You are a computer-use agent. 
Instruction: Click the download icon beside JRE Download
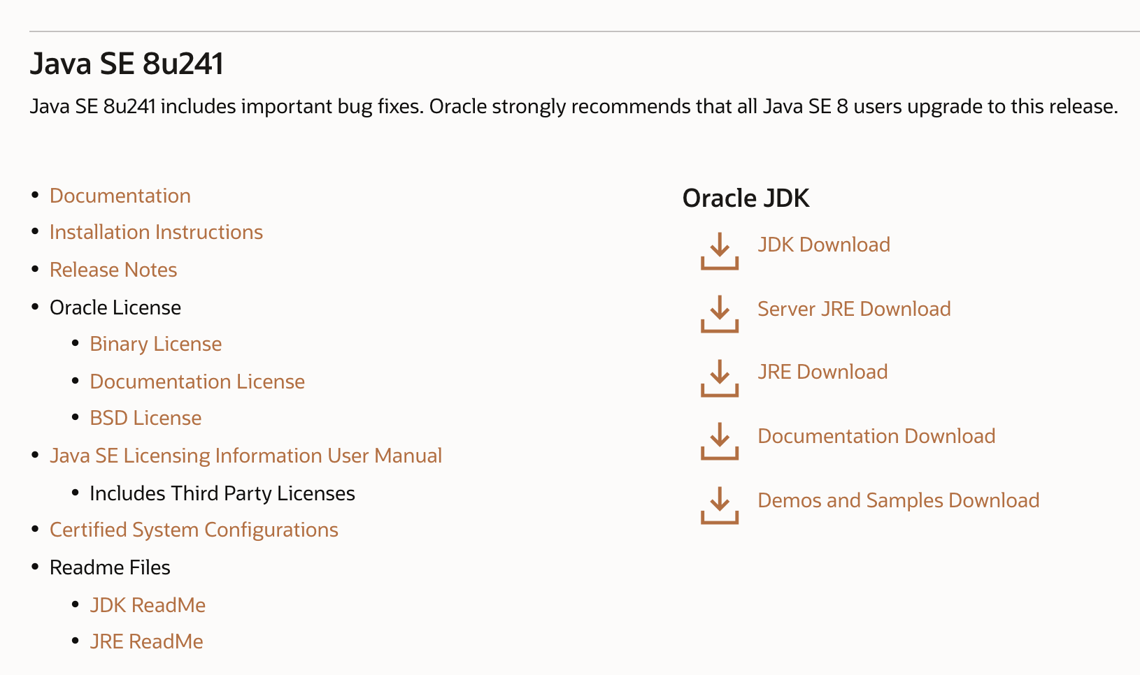coord(720,378)
